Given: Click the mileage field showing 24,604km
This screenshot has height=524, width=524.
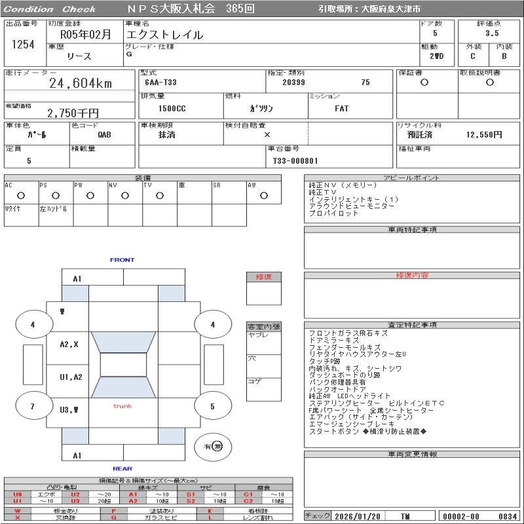Looking at the screenshot, I should coord(81,83).
